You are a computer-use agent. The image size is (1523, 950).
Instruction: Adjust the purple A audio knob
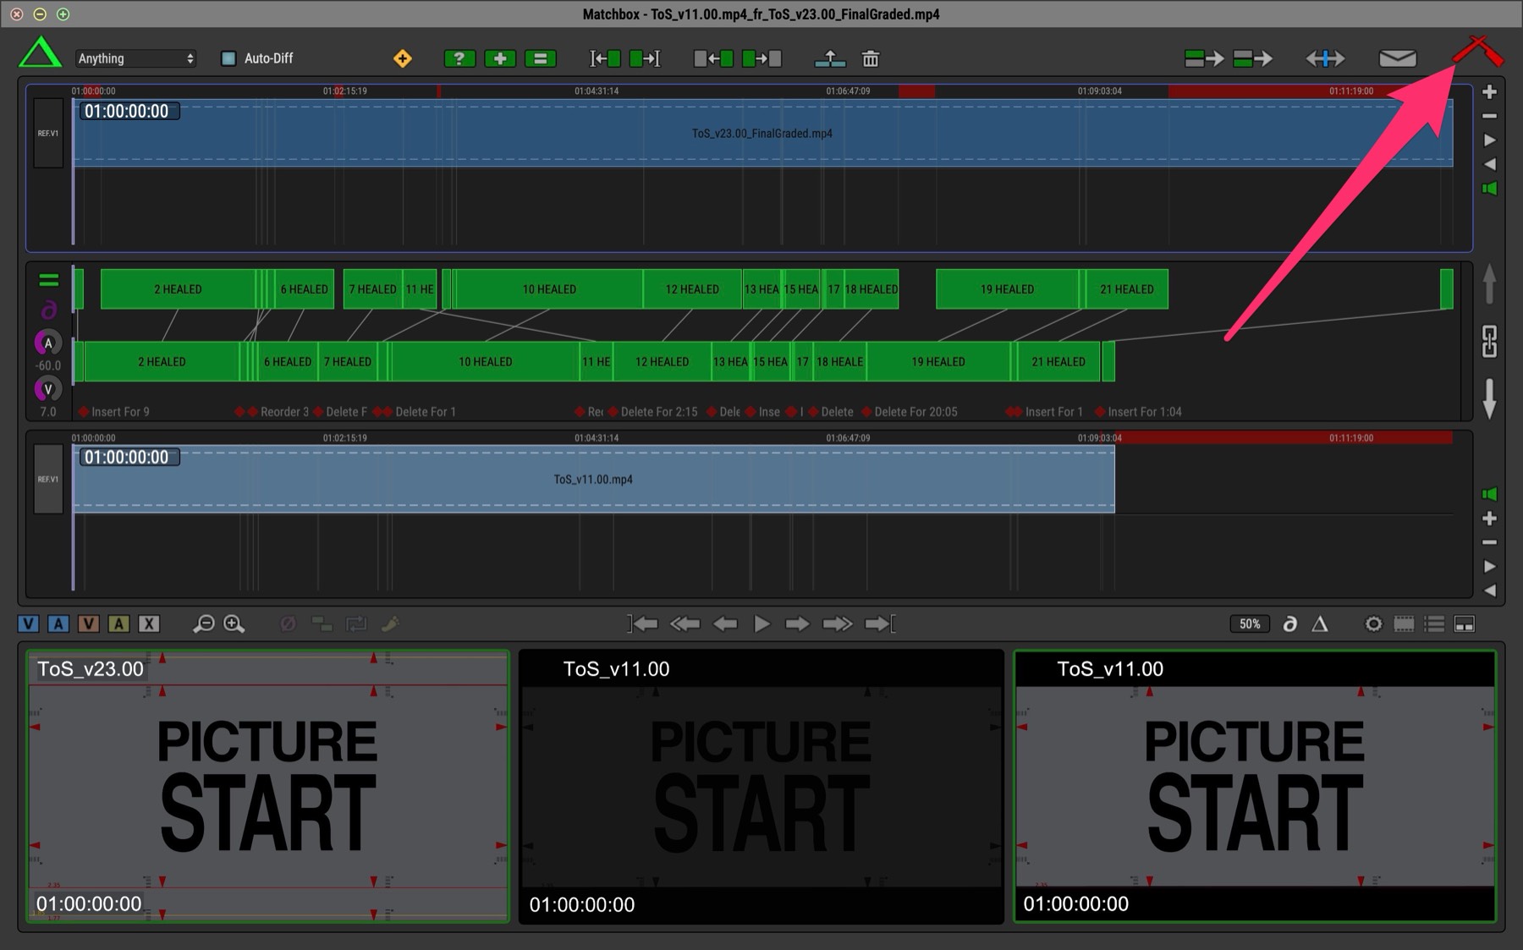[x=48, y=343]
